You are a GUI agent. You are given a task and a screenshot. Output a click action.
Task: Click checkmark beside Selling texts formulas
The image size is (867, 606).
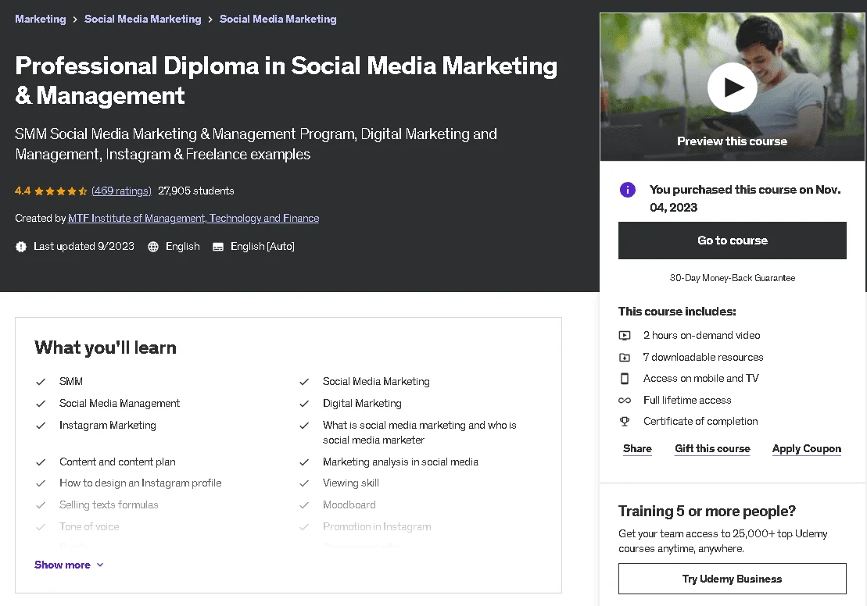[41, 505]
